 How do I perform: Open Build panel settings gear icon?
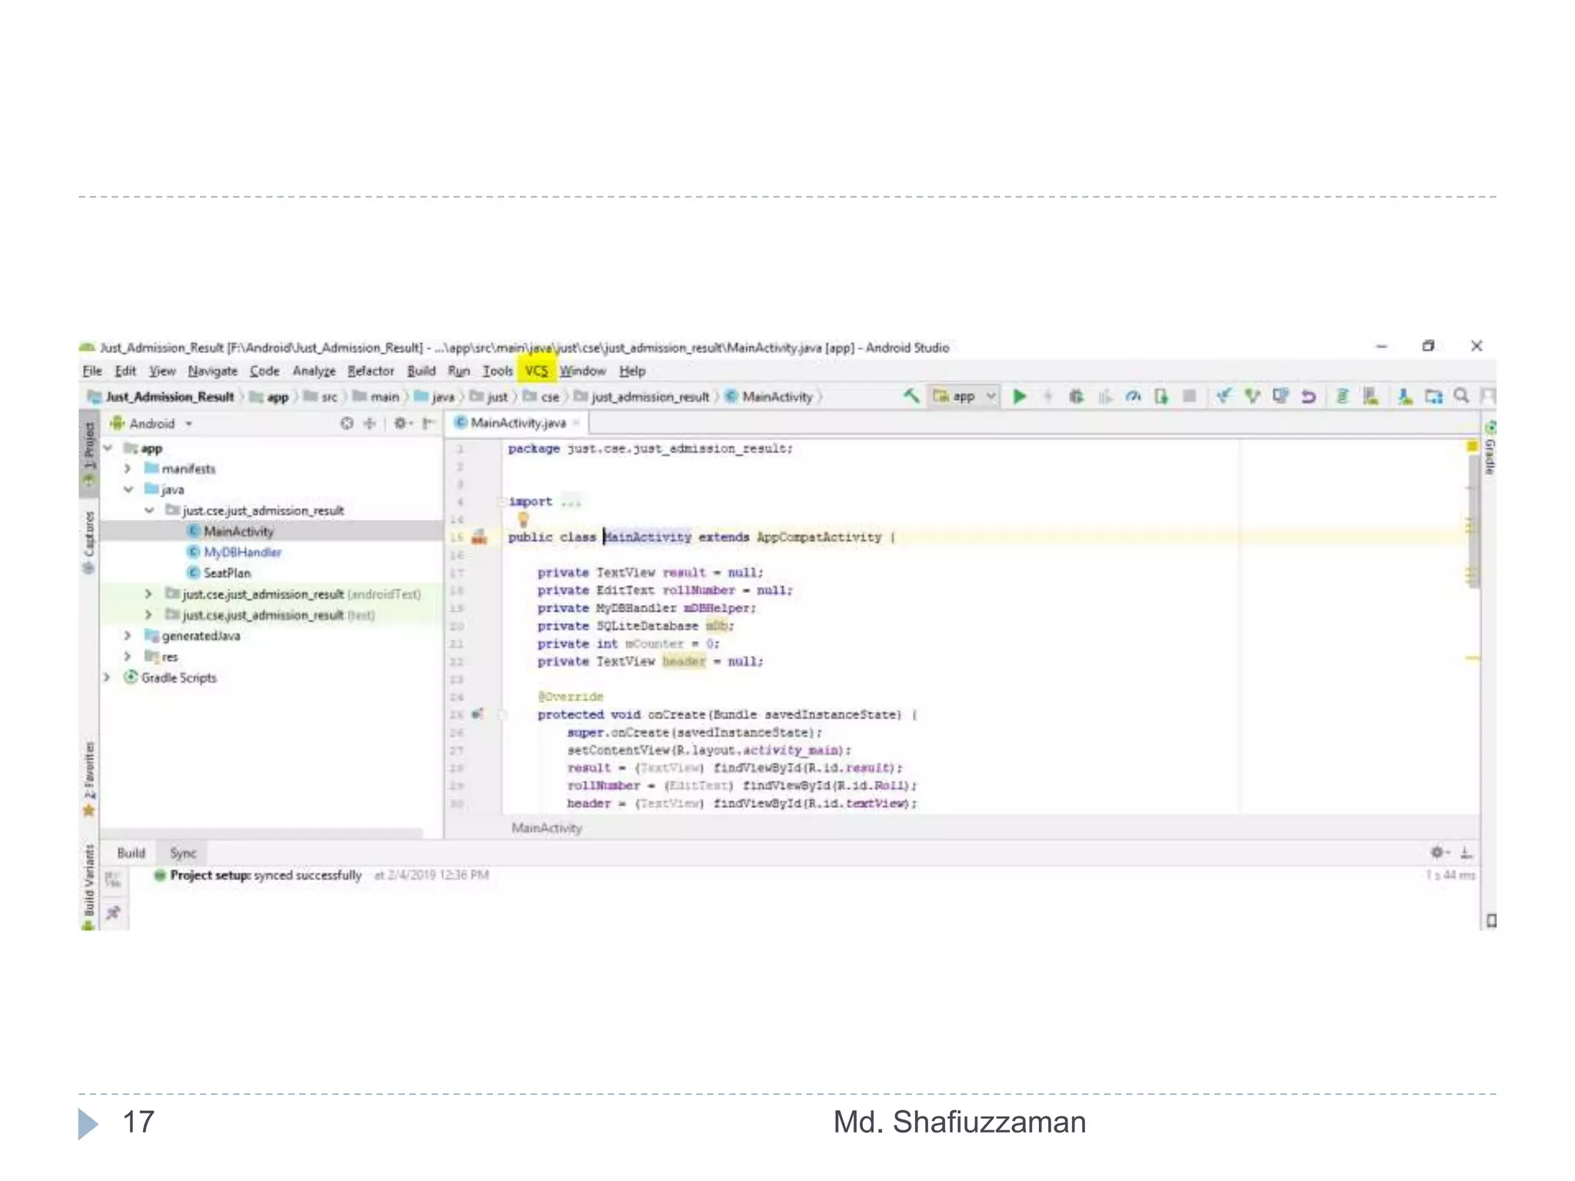point(1437,852)
